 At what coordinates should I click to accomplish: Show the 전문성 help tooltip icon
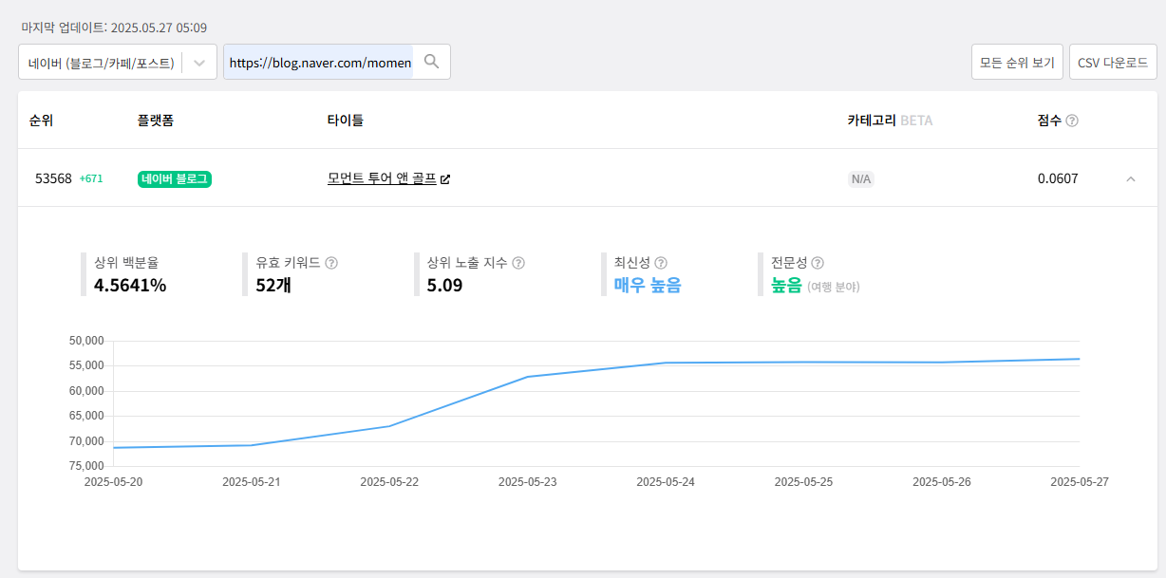818,263
